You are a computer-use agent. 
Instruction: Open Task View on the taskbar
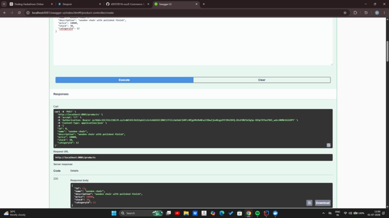[x=168, y=213]
